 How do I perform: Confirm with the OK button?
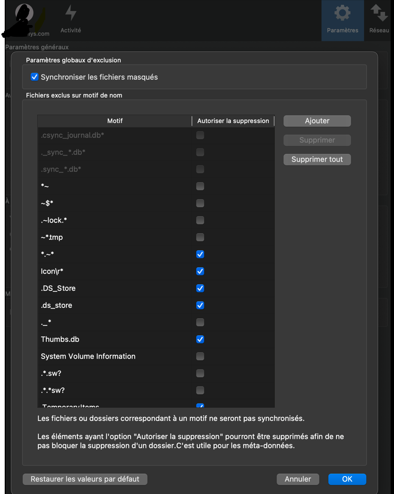click(347, 479)
